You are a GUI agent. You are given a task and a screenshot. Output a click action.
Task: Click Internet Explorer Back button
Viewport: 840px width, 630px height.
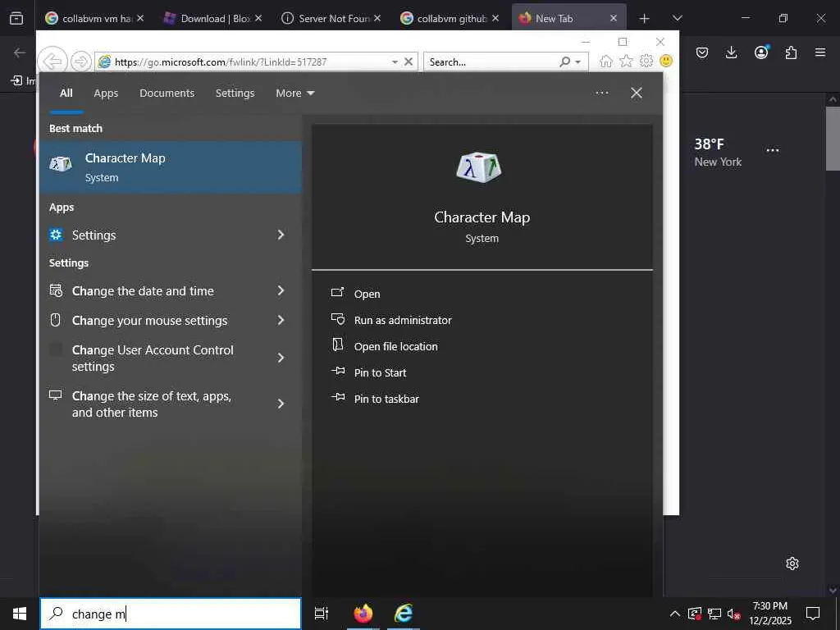coord(52,62)
